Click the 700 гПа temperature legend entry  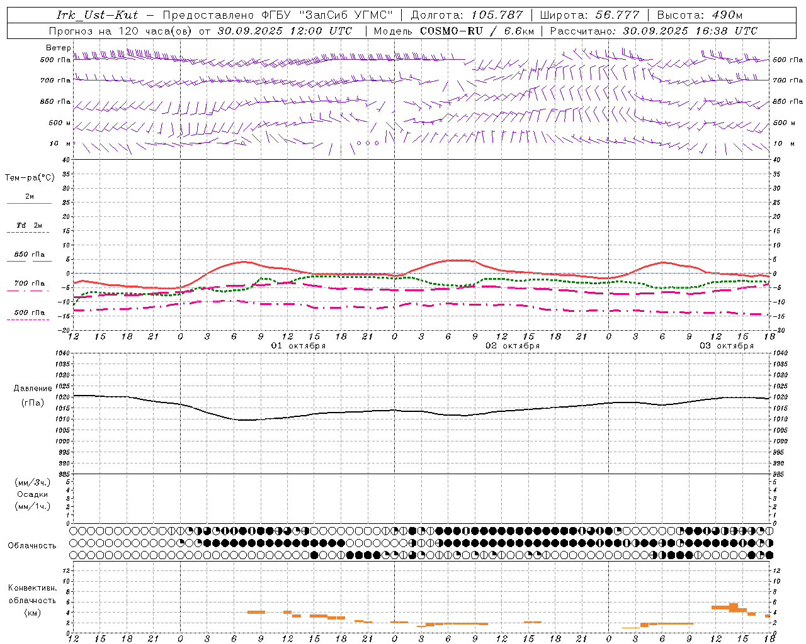coord(29,284)
